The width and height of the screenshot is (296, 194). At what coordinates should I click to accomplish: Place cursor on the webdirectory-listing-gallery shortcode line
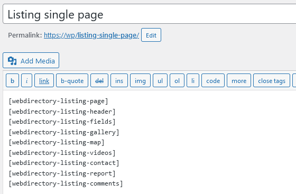tap(64, 132)
